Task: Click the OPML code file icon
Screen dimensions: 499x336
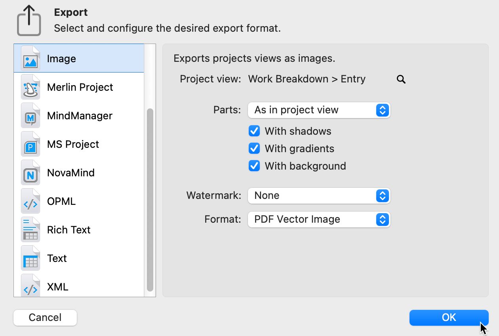Action: 30,202
